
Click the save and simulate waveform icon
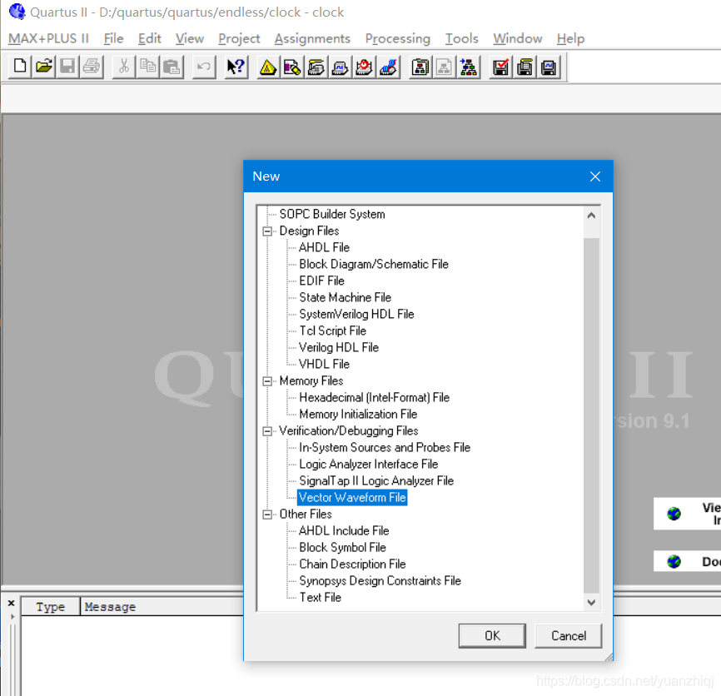[x=549, y=67]
